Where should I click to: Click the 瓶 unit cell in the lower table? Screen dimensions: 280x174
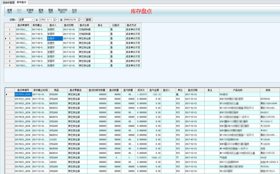tap(180, 94)
